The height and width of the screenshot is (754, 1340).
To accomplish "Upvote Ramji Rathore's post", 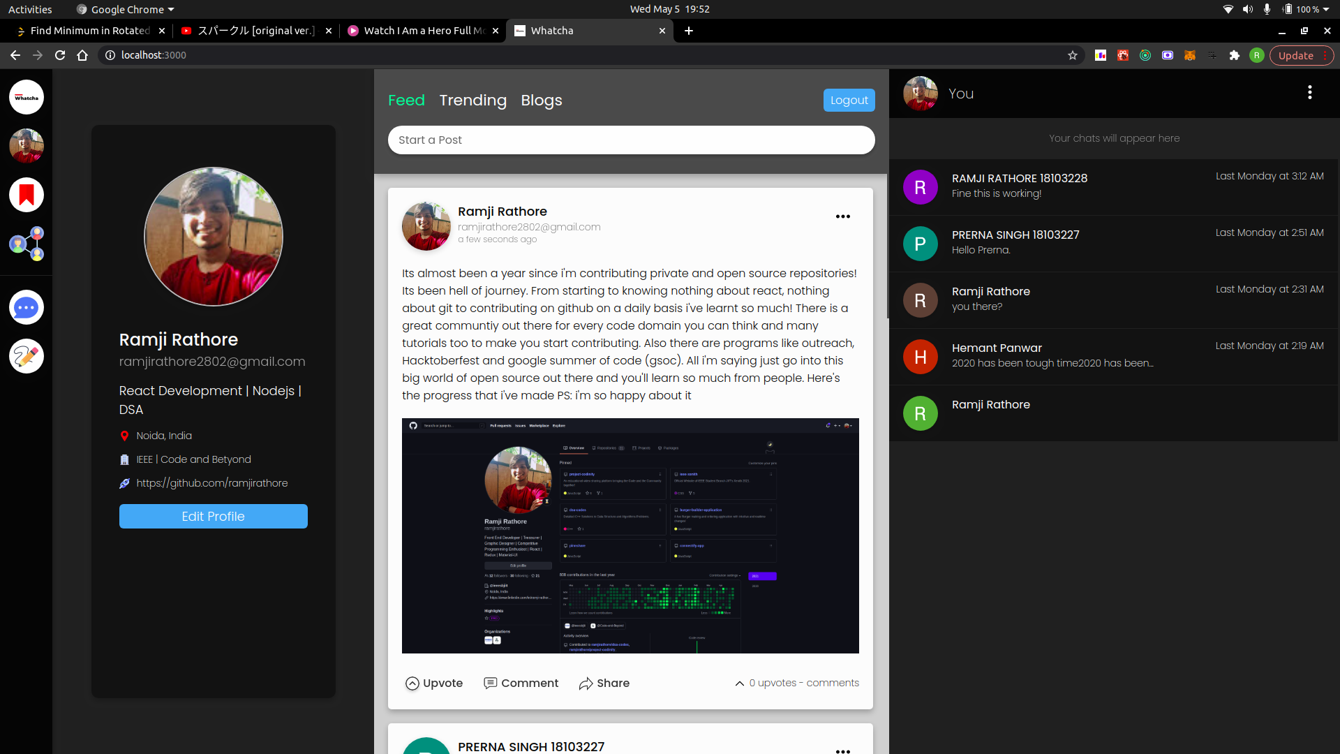I will 434,683.
